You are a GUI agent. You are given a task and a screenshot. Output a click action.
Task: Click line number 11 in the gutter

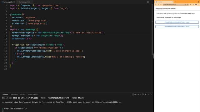click(6, 35)
